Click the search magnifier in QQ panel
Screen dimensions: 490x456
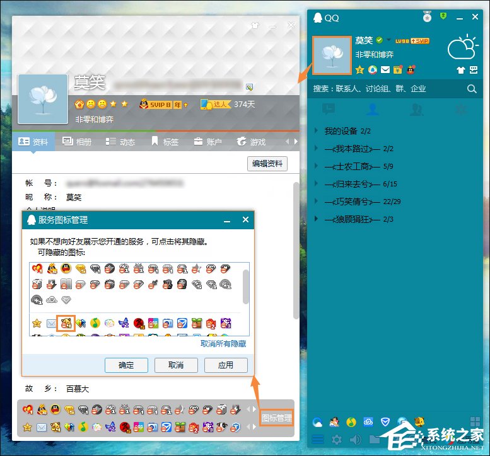[x=472, y=89]
